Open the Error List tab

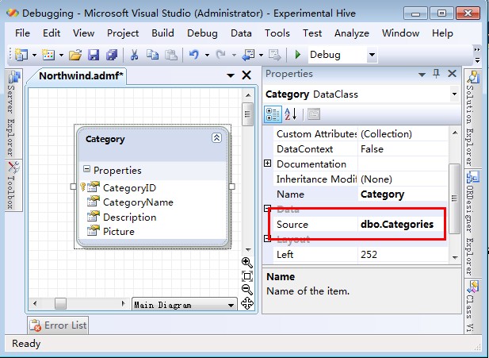click(58, 325)
